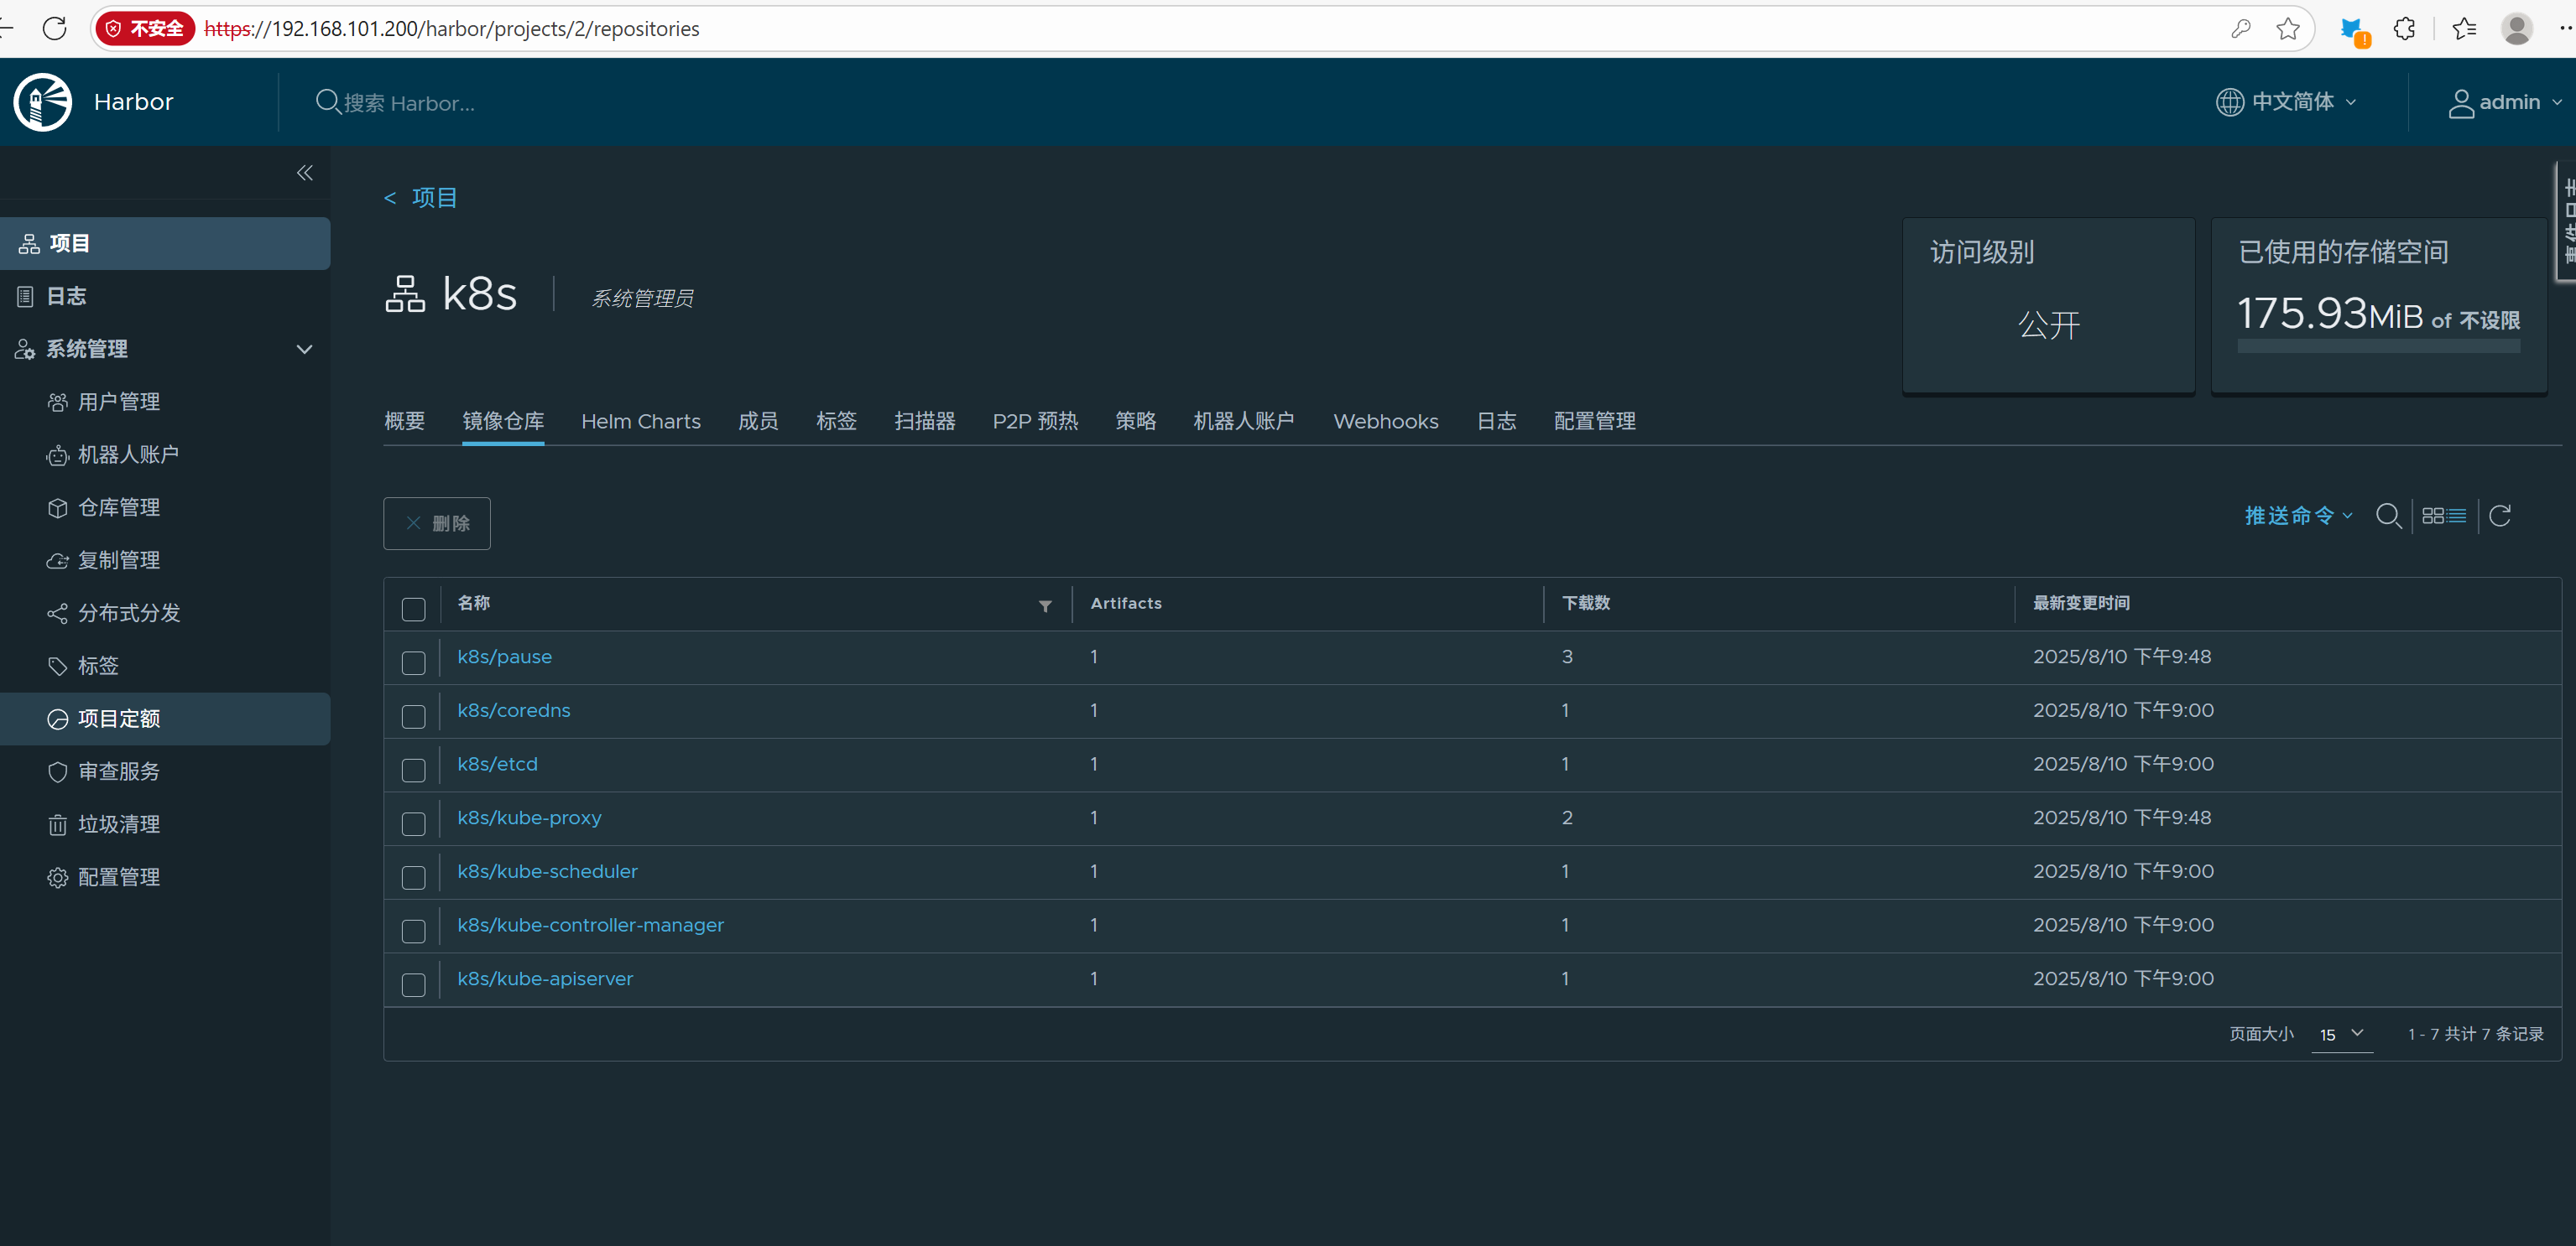
Task: Click the Harbor lighthouse logo
Action: point(43,102)
